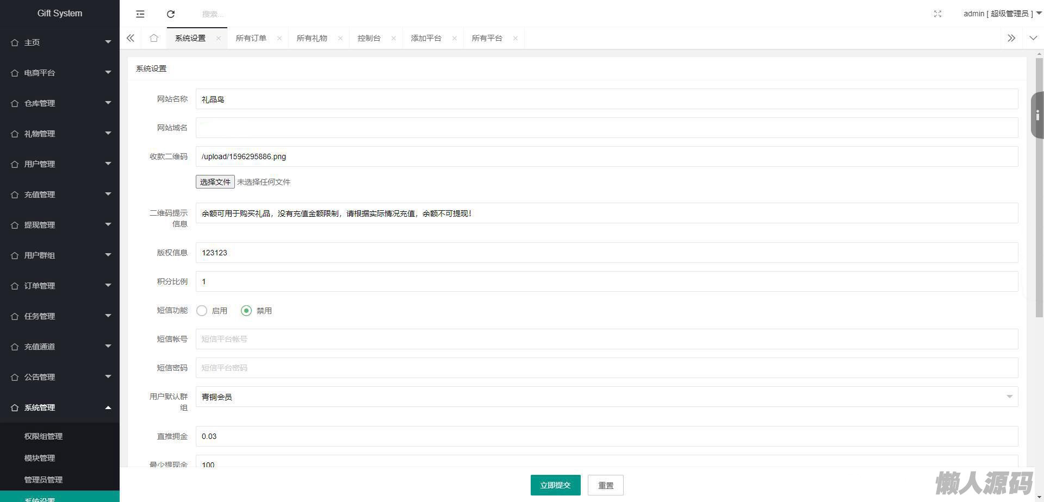Screen dimensions: 1044x502
Task: Close the 所有平台 tab
Action: tap(515, 38)
